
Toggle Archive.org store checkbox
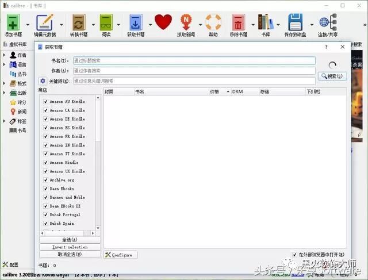46,180
